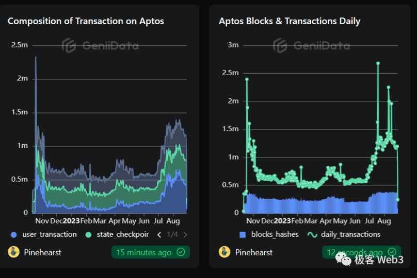Go to the previous legend page arrow
The height and width of the screenshot is (278, 417).
pyautogui.click(x=159, y=235)
